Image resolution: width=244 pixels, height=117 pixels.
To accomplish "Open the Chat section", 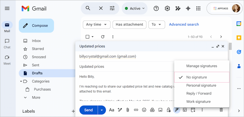I will (7, 44).
